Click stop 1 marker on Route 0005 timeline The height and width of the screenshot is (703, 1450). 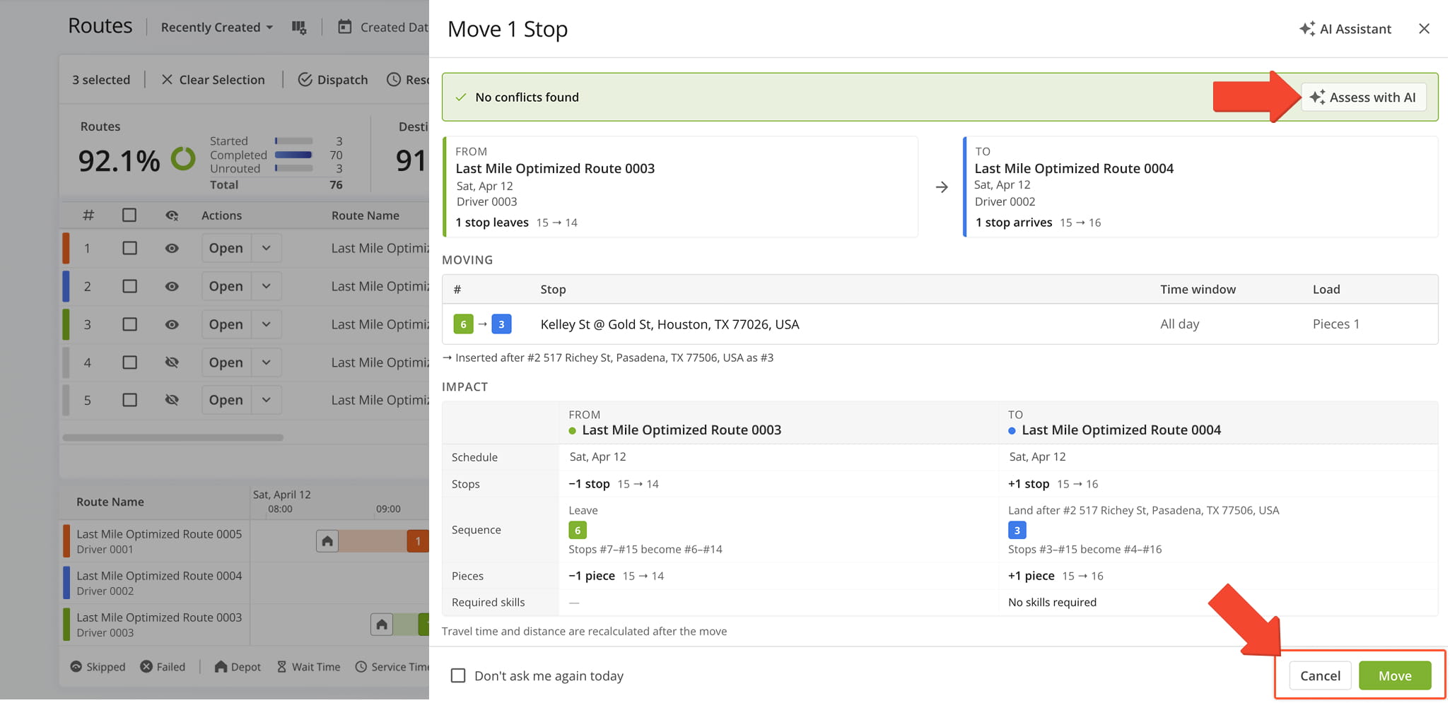418,541
